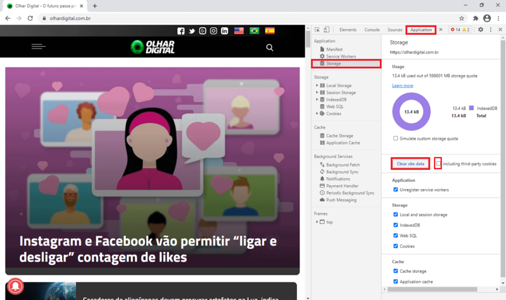Expand the Local Storage tree item
Viewport: 506px width, 300px height.
(x=317, y=85)
